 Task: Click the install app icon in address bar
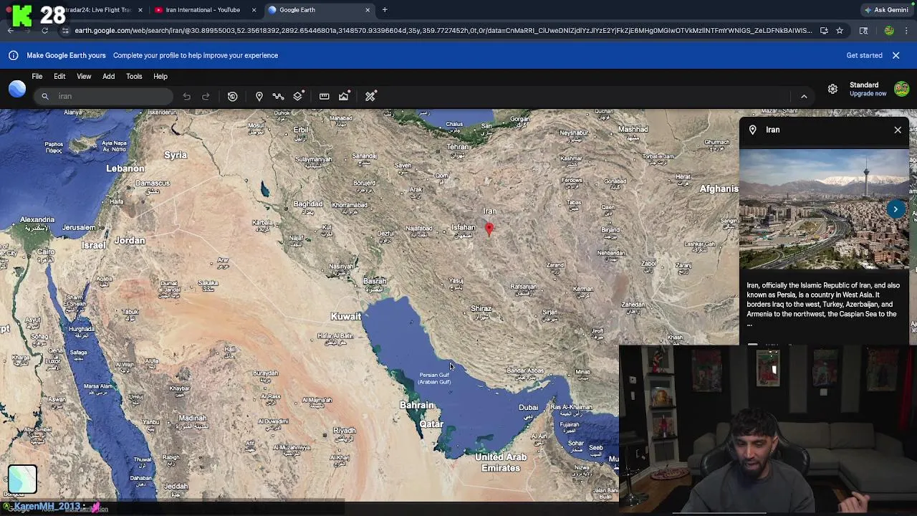824,31
